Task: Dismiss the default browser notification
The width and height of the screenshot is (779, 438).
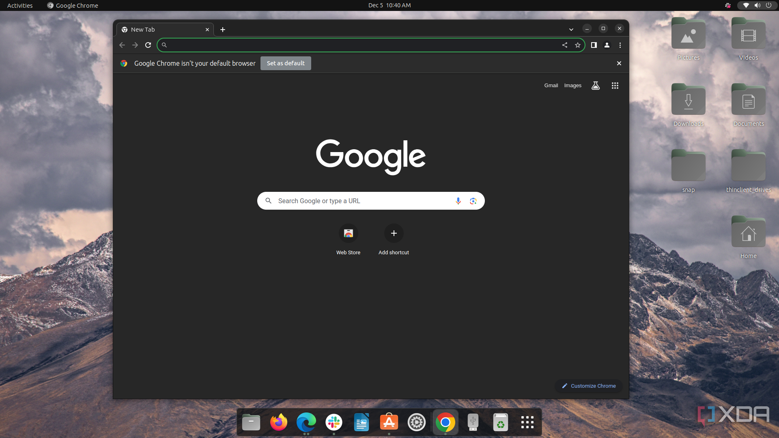Action: [x=619, y=63]
